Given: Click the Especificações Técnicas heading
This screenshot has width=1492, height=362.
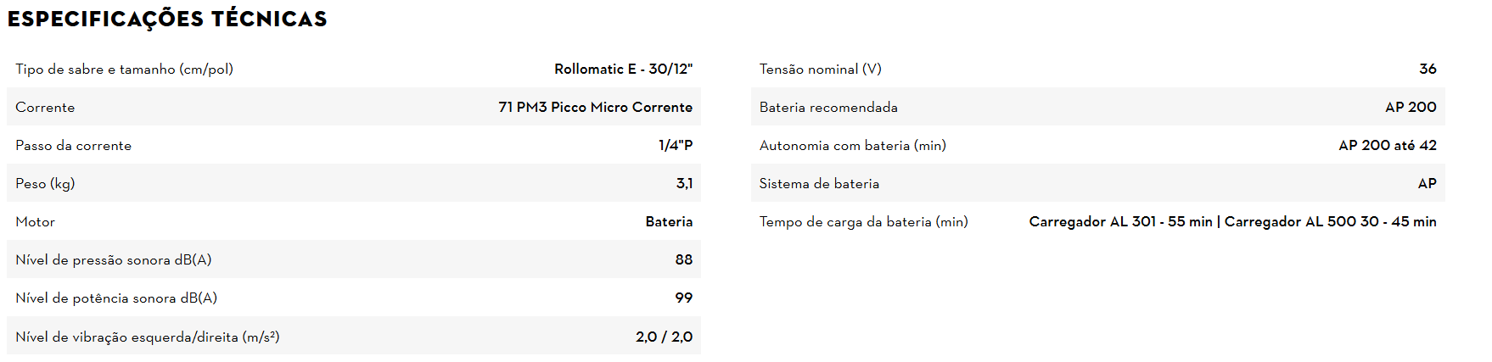Looking at the screenshot, I should point(167,19).
